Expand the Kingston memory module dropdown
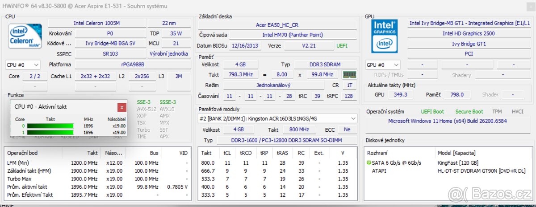 tap(278, 118)
